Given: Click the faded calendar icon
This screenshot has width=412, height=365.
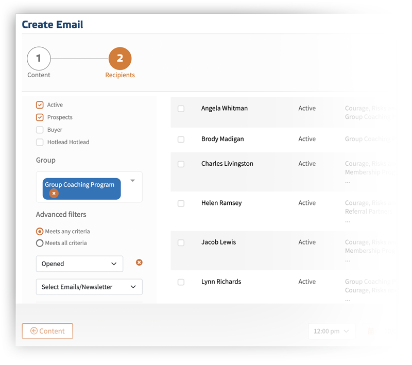Looking at the screenshot, I should pos(371,331).
